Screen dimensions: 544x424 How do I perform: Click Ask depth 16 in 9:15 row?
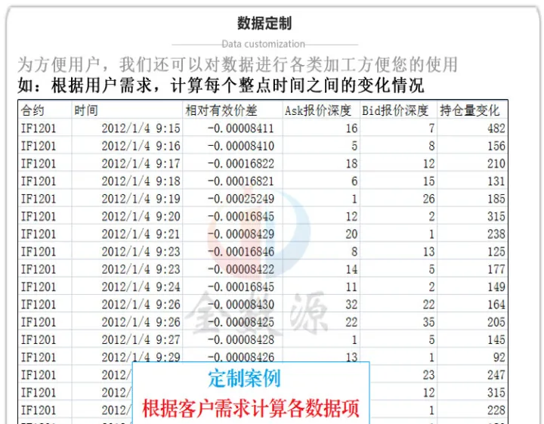click(351, 128)
